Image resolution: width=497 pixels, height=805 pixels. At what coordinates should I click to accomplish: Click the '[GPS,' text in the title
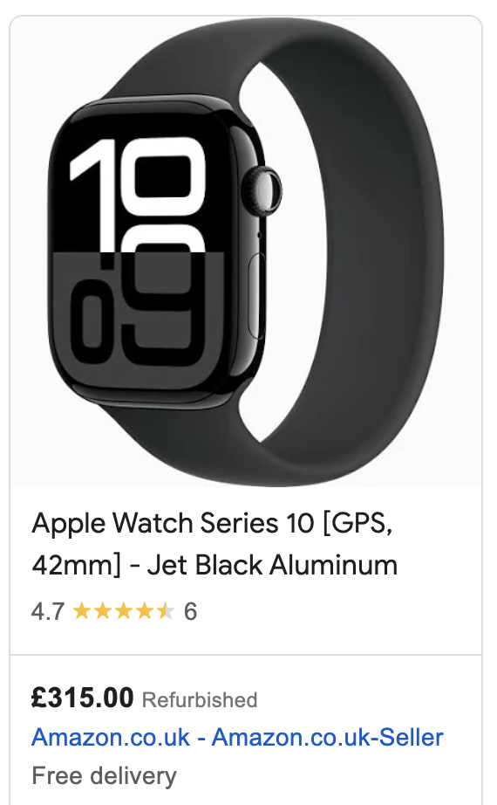[x=358, y=524]
